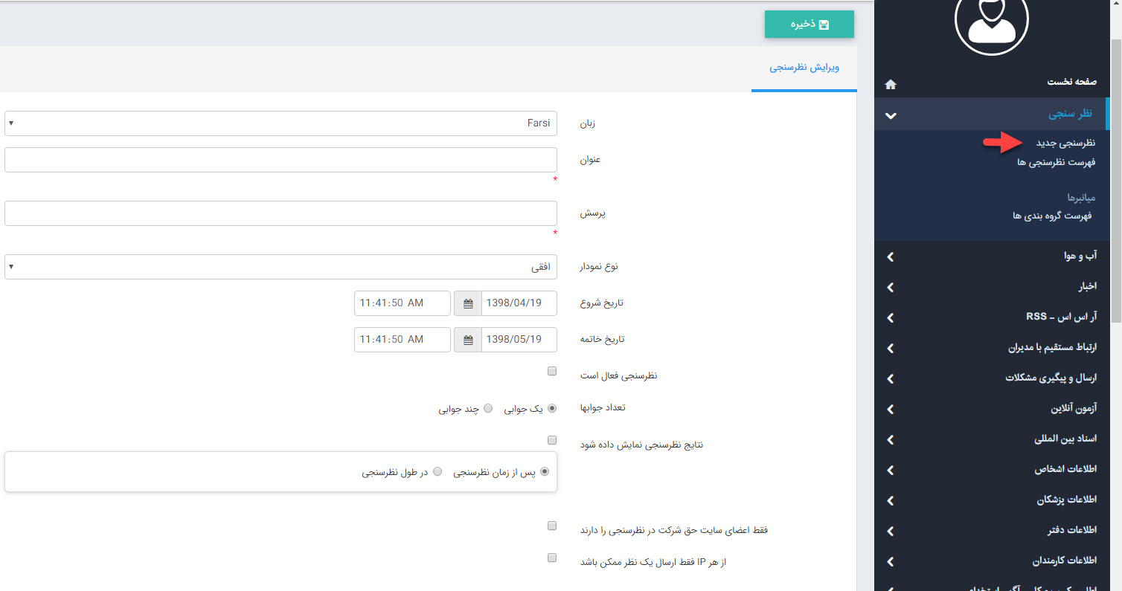1122x591 pixels.
Task: Click into the عنوان text field
Action: point(280,160)
